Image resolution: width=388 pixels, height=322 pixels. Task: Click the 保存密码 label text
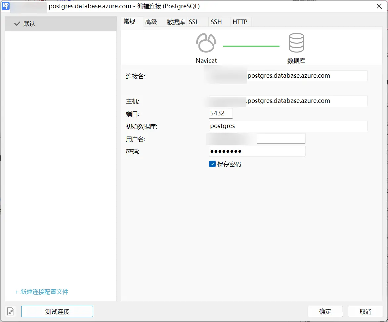[x=229, y=164]
